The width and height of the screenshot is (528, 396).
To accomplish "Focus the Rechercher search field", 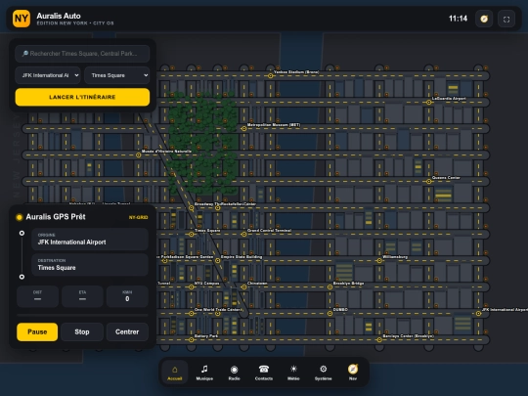I will (x=82, y=54).
